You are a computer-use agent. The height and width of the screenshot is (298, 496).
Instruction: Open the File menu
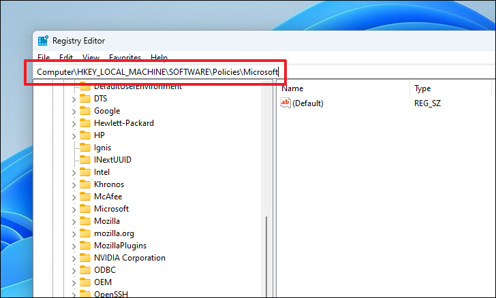[44, 58]
